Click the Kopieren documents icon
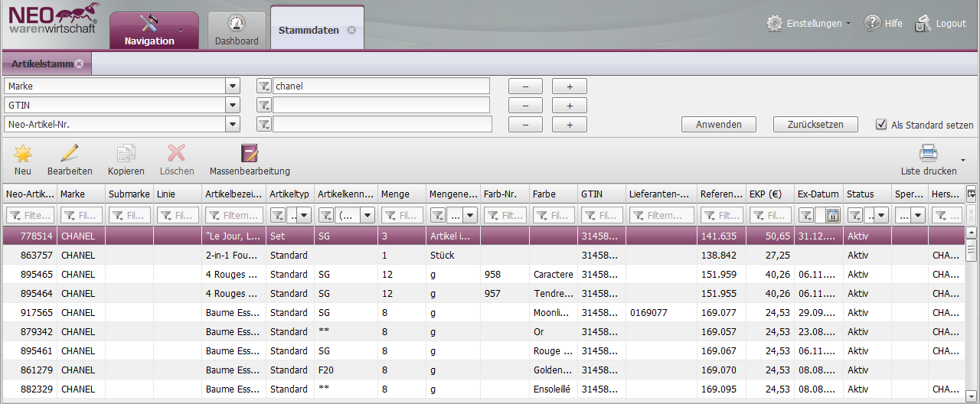 (x=126, y=153)
